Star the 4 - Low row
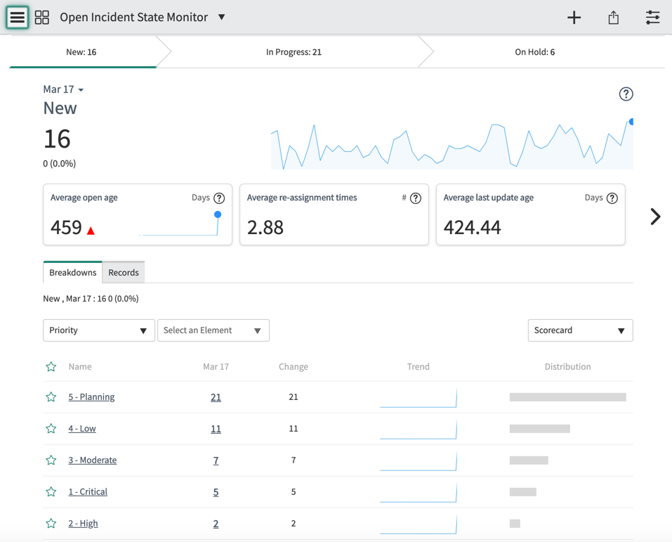The height and width of the screenshot is (542, 672). coord(51,429)
